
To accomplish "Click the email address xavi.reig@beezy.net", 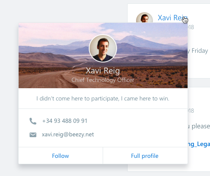I will coord(68,135).
